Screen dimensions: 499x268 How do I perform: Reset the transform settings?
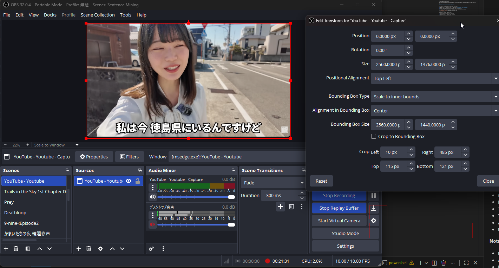(321, 181)
